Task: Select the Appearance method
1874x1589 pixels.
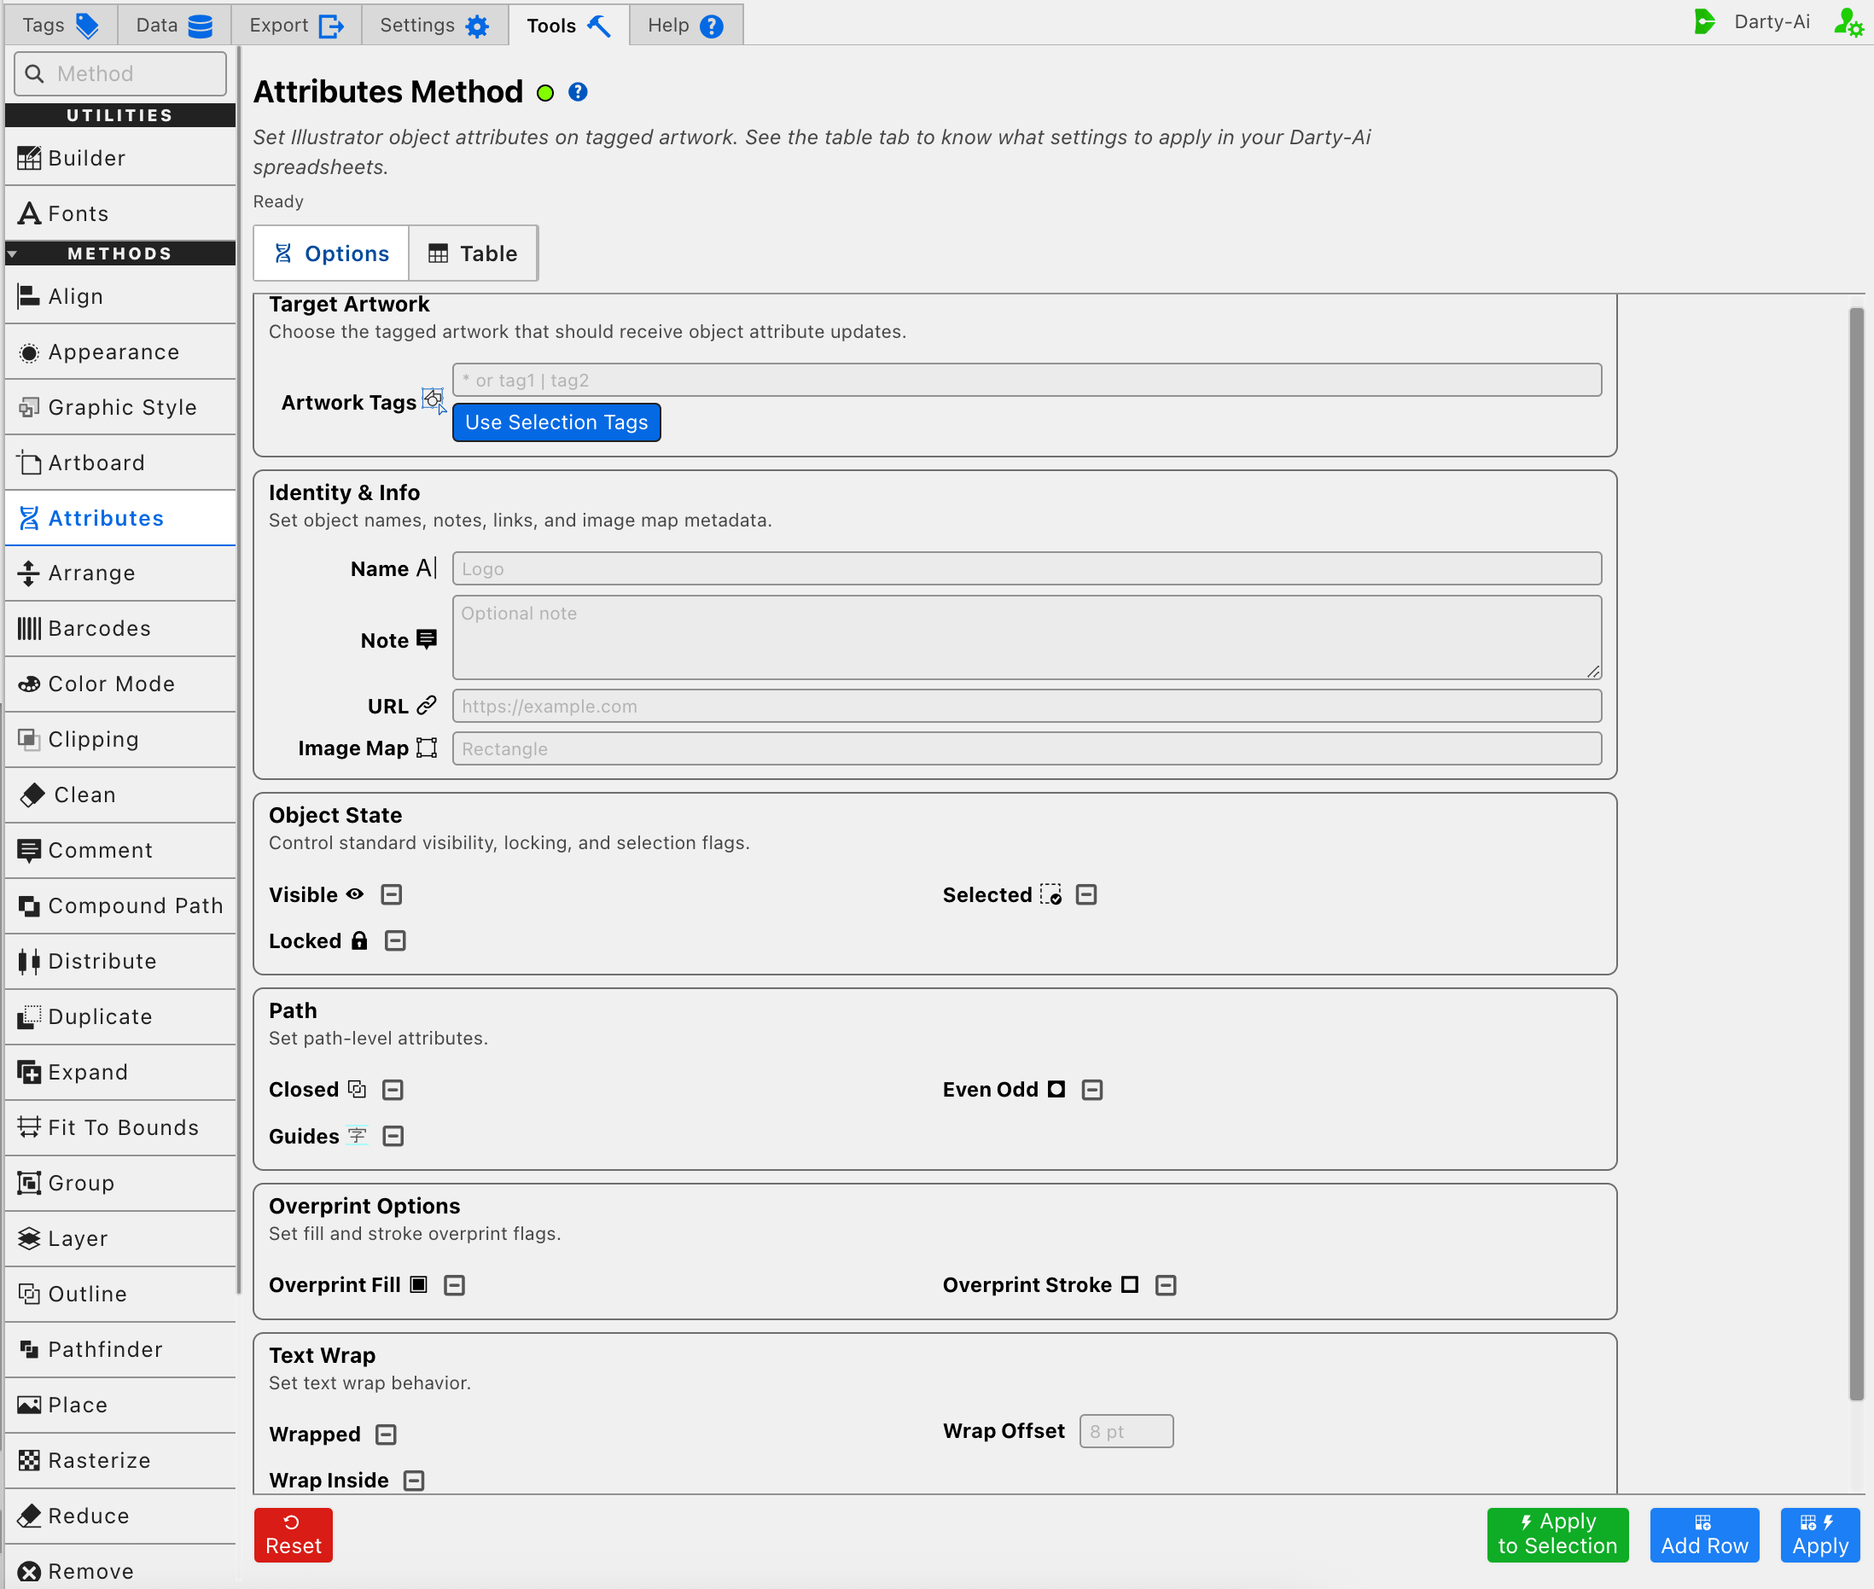Action: click(119, 352)
